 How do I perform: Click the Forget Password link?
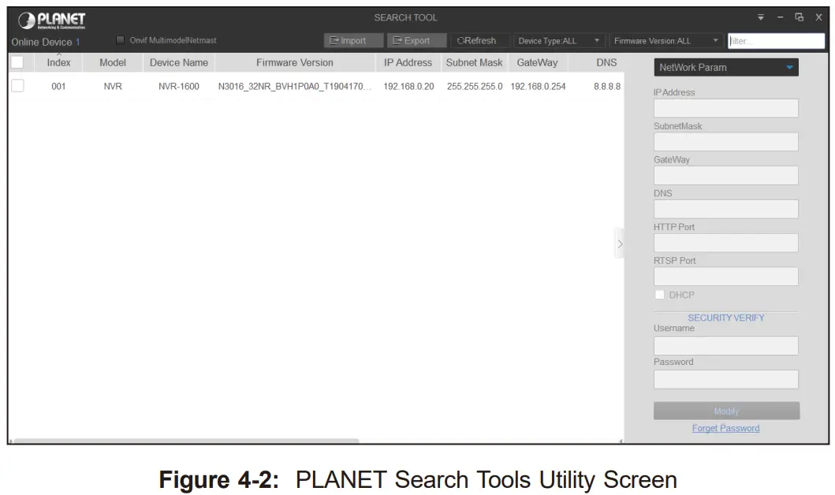725,428
